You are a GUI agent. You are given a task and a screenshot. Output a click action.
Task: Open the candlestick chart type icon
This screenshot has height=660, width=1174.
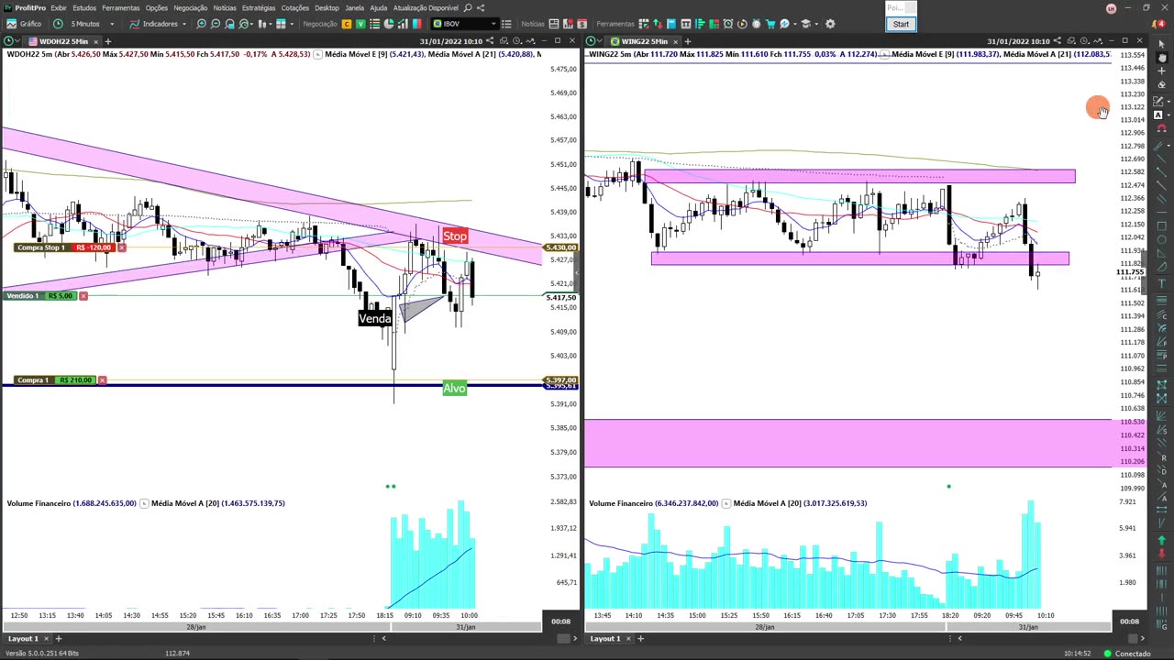point(262,24)
